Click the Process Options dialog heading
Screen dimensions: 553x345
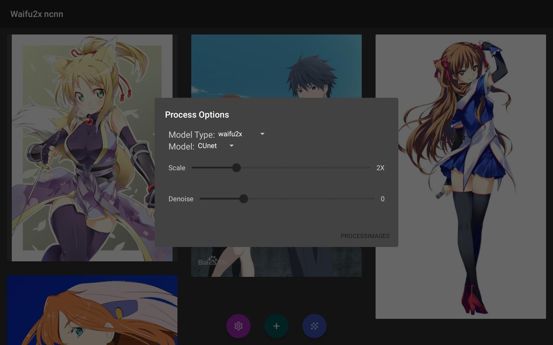[197, 115]
